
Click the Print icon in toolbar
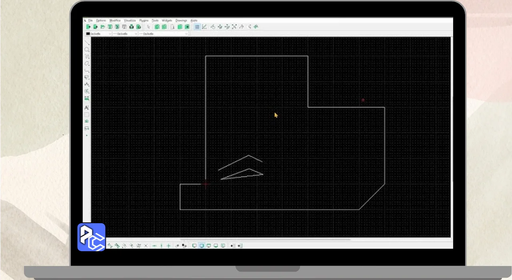click(x=131, y=27)
